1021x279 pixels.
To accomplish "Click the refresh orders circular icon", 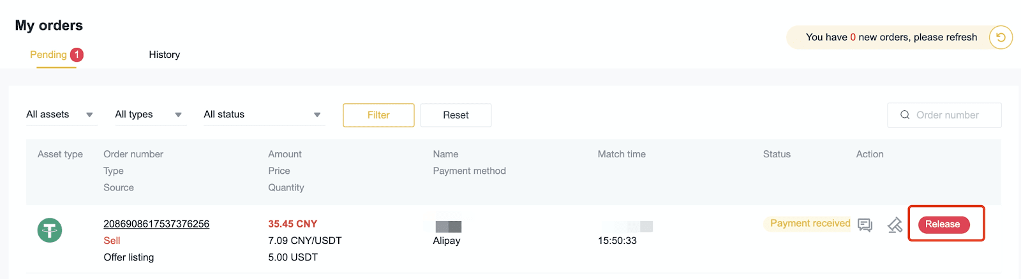I will [1001, 38].
